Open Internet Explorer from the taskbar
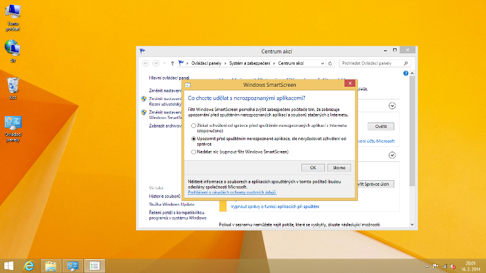 28,265
